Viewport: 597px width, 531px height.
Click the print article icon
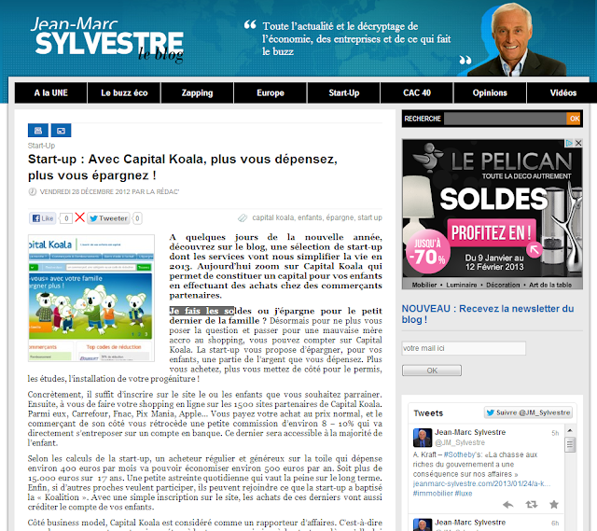pyautogui.click(x=37, y=131)
